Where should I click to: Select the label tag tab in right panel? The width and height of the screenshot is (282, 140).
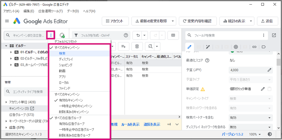click(263, 47)
